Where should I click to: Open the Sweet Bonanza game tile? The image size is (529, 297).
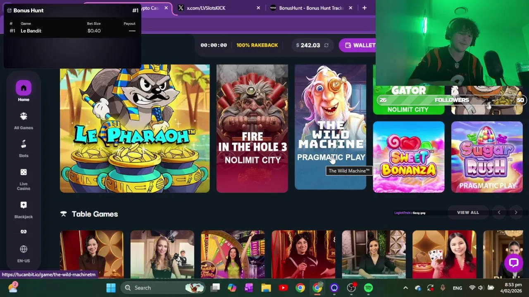409,157
